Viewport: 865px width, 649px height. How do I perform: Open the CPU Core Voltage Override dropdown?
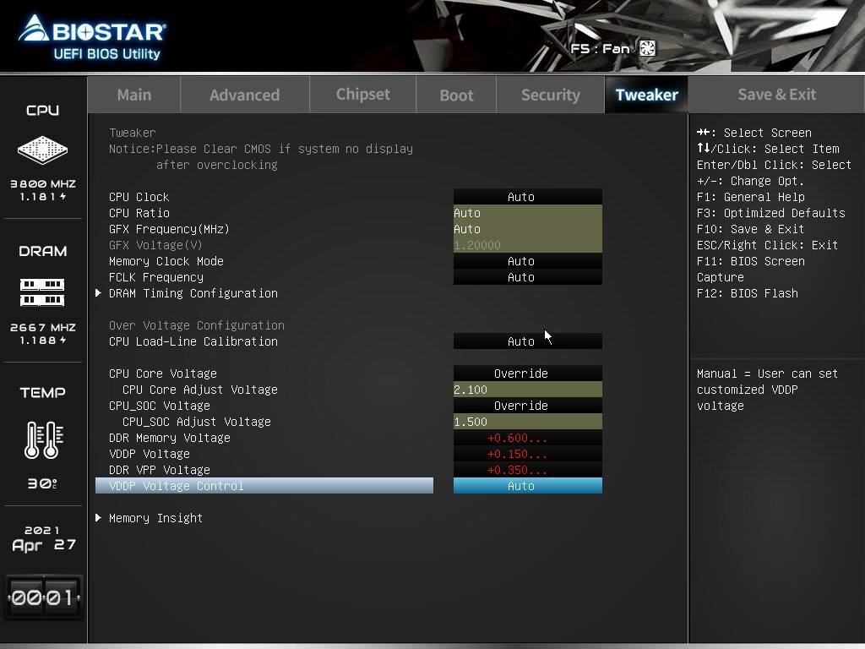click(527, 373)
